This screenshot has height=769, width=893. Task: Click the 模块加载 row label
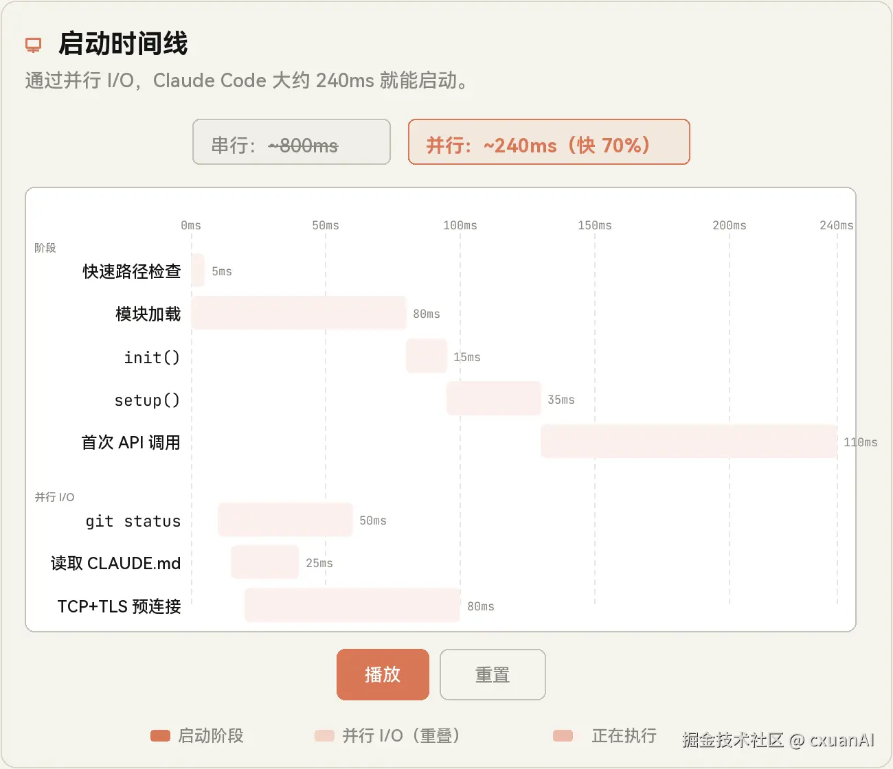148,314
